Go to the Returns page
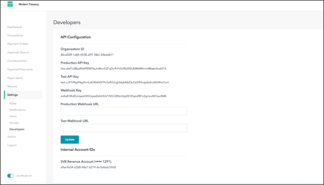Screen dimensions: 324x185 (x=12, y=86)
